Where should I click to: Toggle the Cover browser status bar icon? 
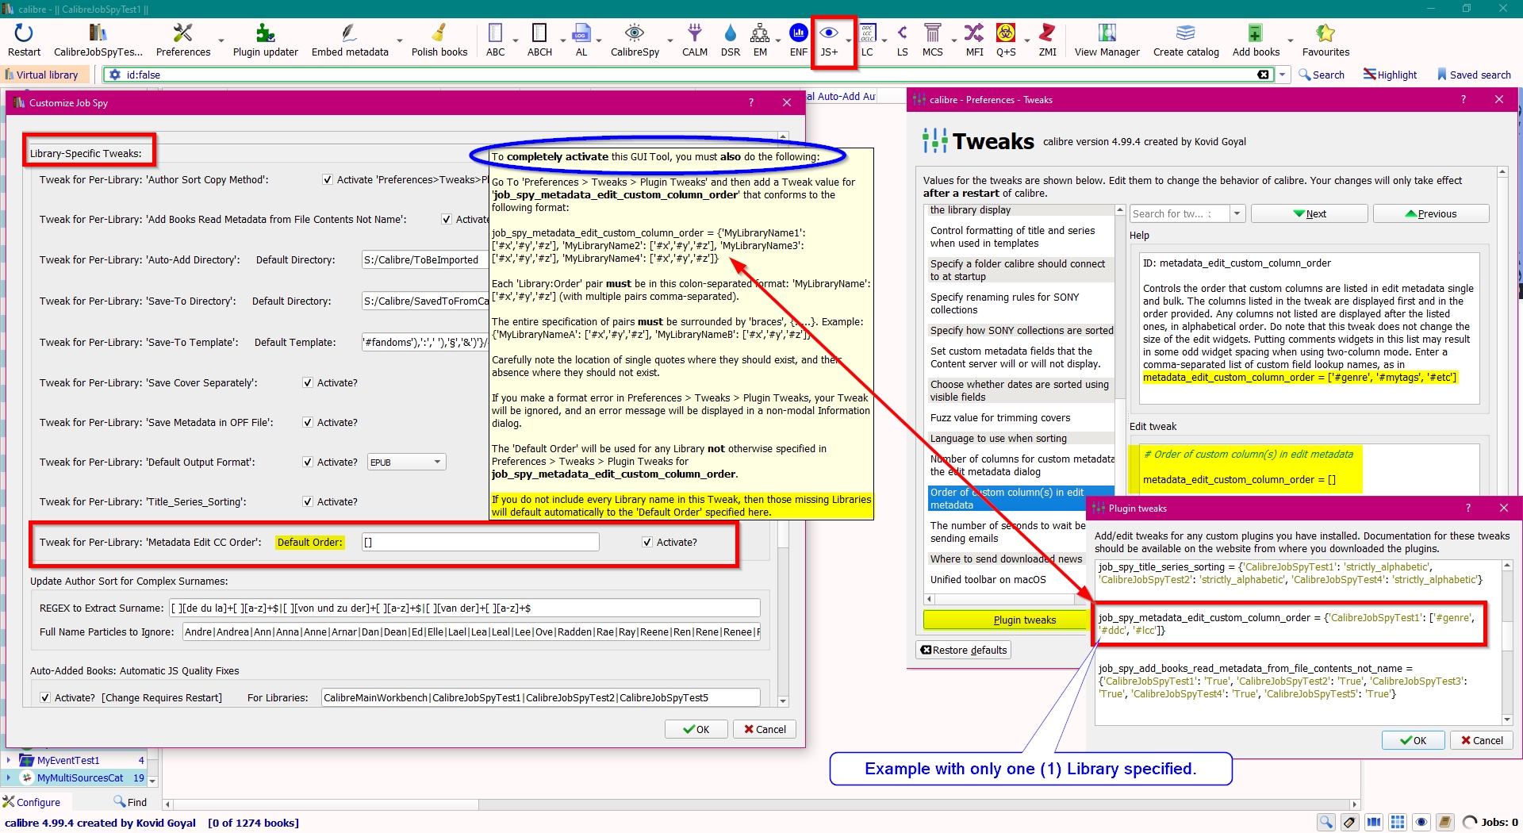pos(1373,823)
